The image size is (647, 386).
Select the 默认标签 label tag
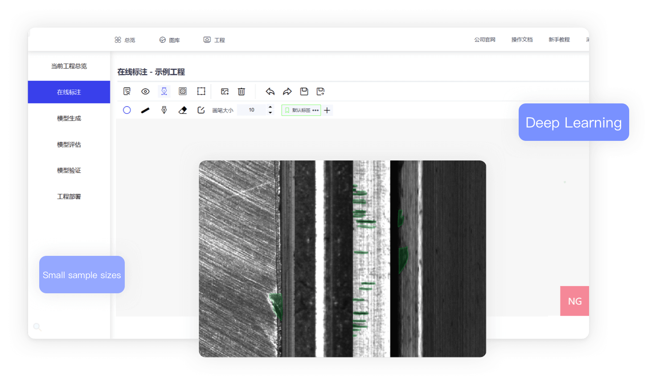(x=301, y=110)
